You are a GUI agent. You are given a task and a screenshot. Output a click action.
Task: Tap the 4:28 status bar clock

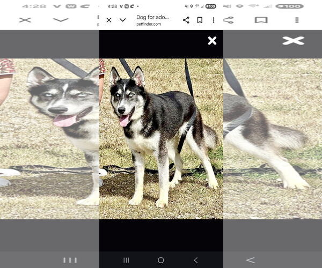tap(112, 6)
